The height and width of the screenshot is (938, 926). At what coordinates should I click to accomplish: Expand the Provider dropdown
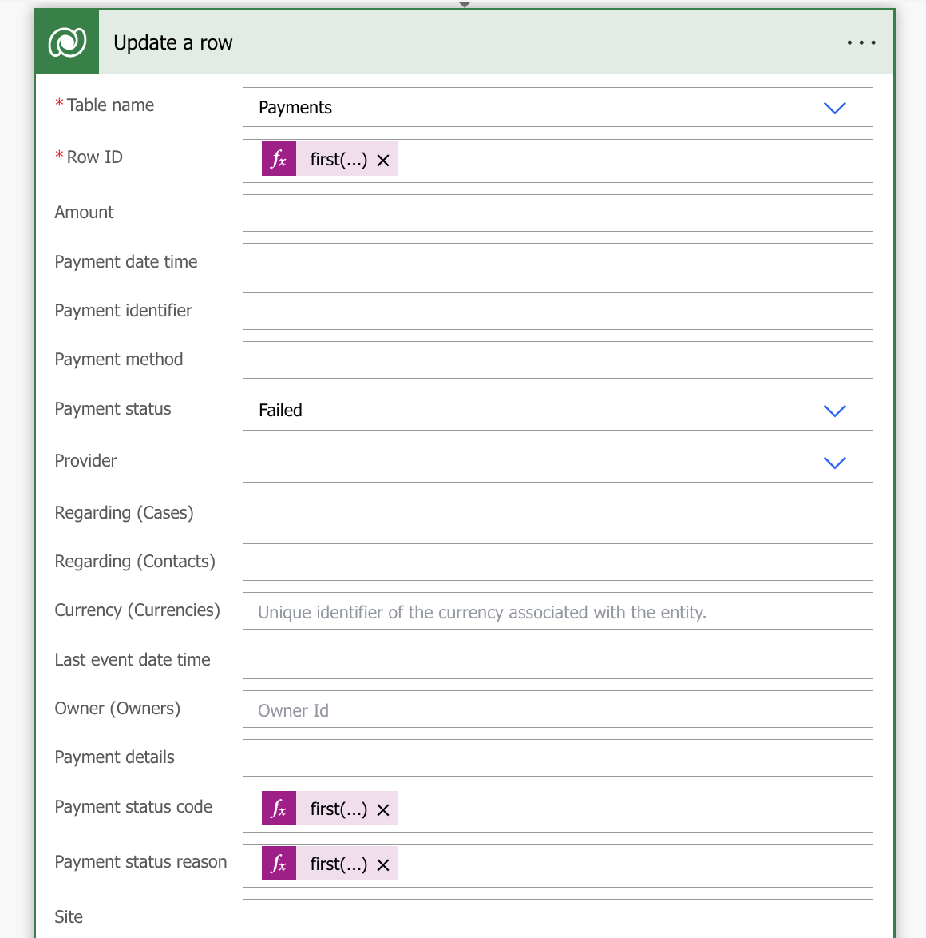pos(835,463)
